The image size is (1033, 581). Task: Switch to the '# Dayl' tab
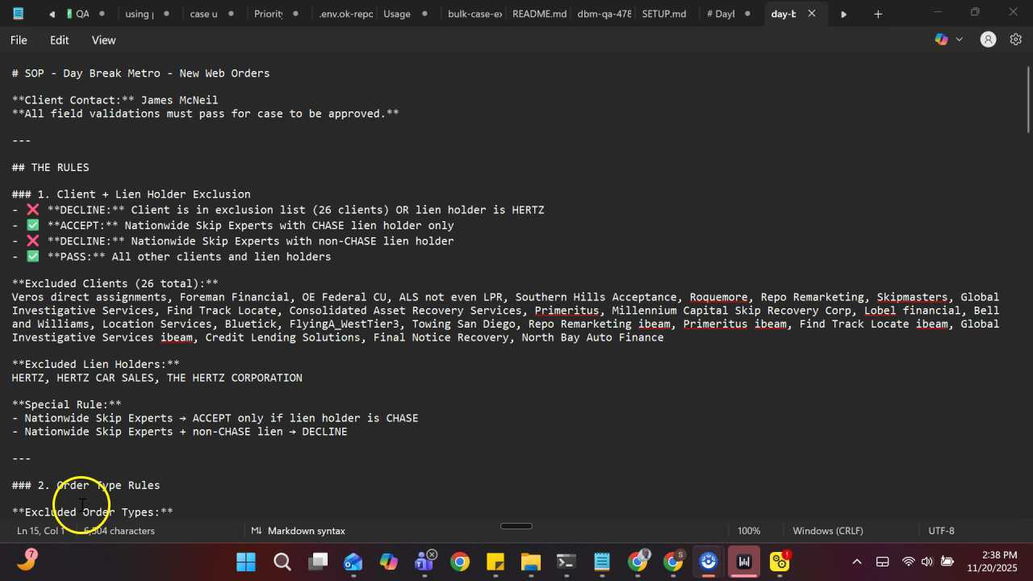(x=721, y=14)
